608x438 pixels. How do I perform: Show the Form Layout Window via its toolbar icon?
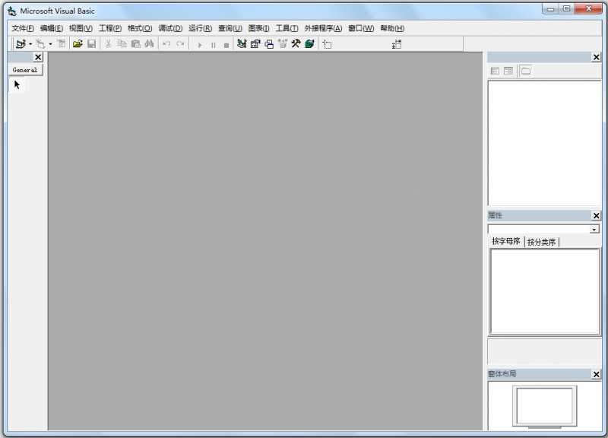268,43
